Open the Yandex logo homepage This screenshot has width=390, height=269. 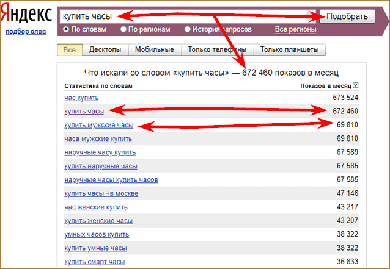[26, 13]
